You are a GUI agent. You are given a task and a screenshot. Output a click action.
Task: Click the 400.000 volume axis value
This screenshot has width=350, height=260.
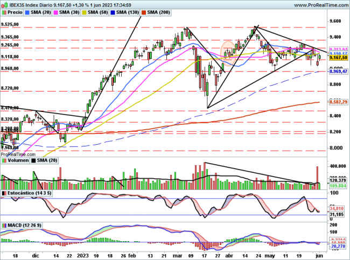[x=338, y=166]
